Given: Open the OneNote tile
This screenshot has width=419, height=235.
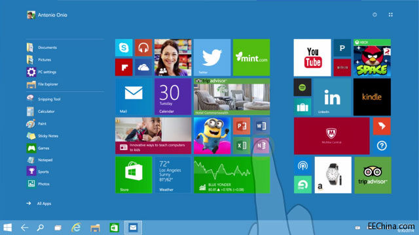Looking at the screenshot, I should pyautogui.click(x=261, y=146).
